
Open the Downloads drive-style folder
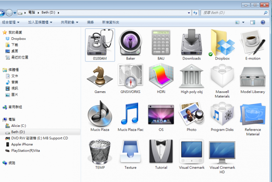pos(192,42)
